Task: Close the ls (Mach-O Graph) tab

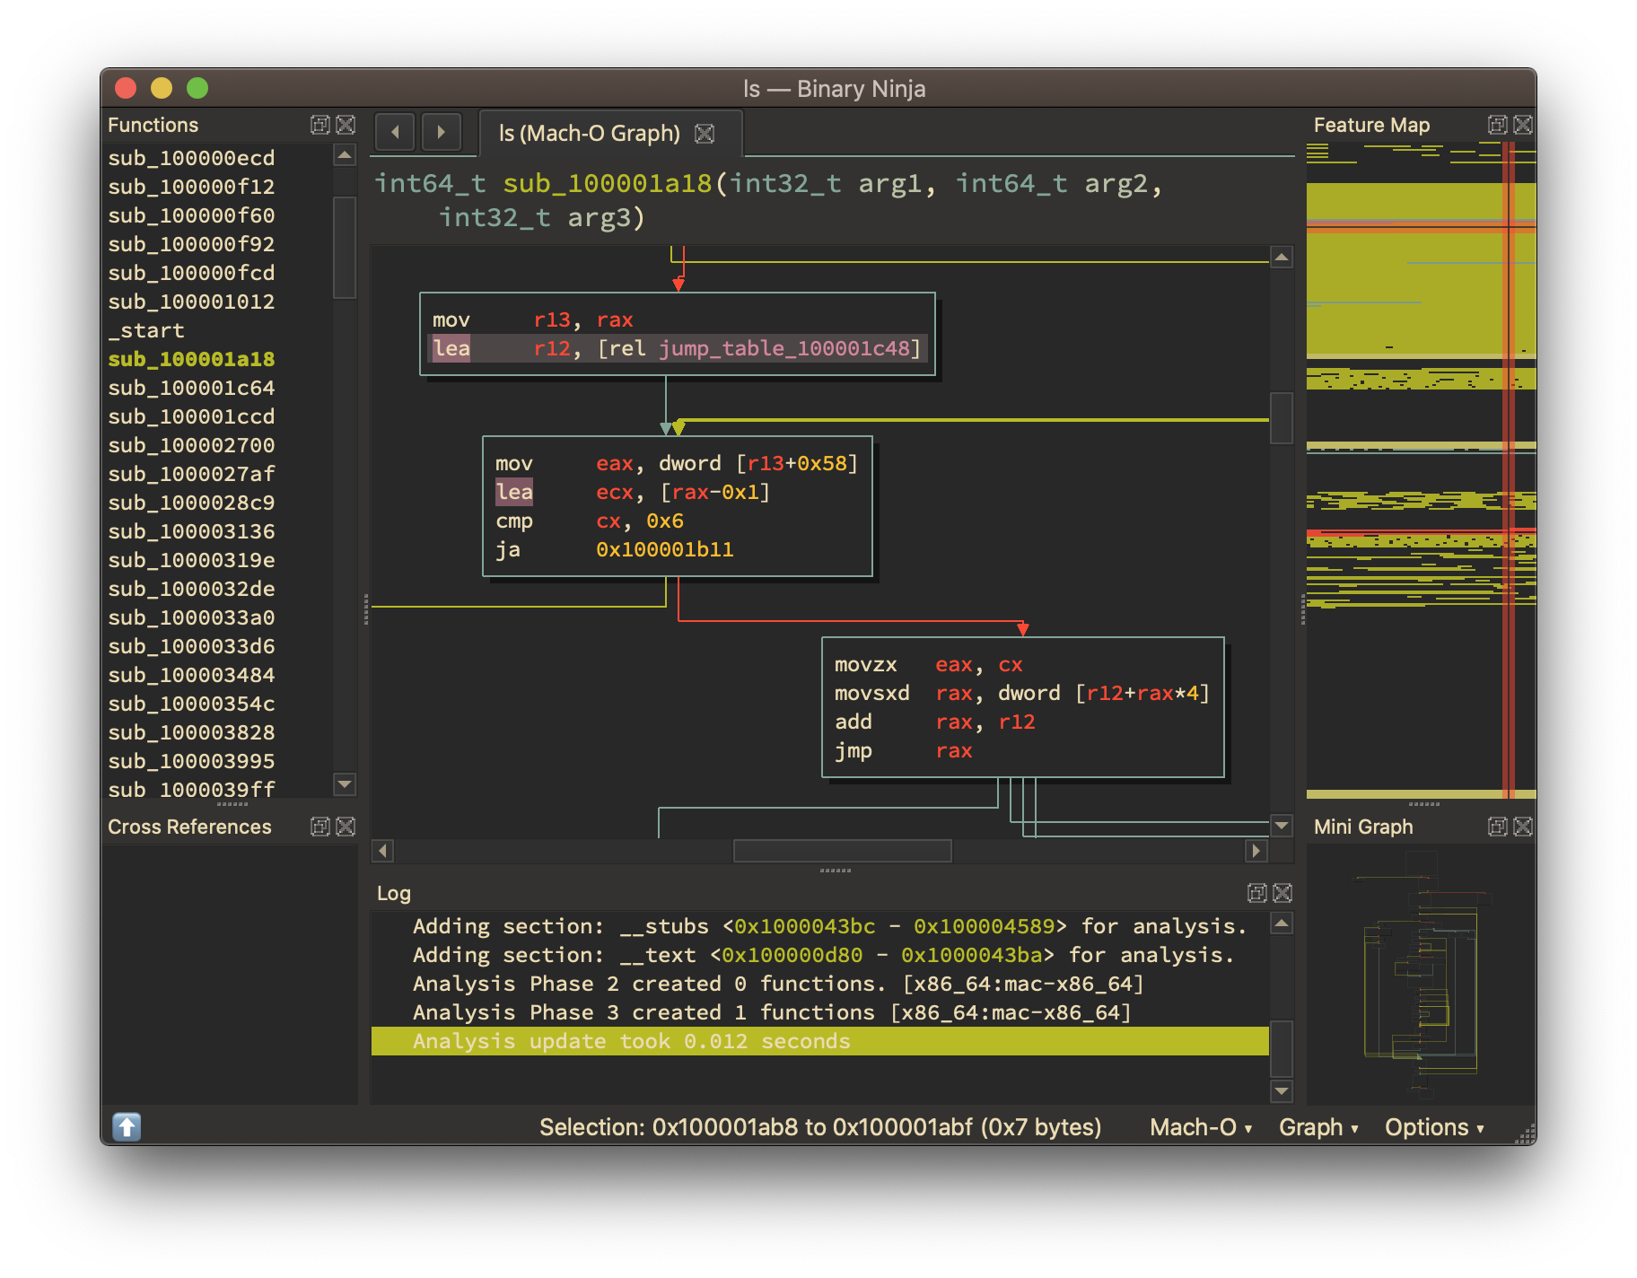Action: tap(705, 134)
